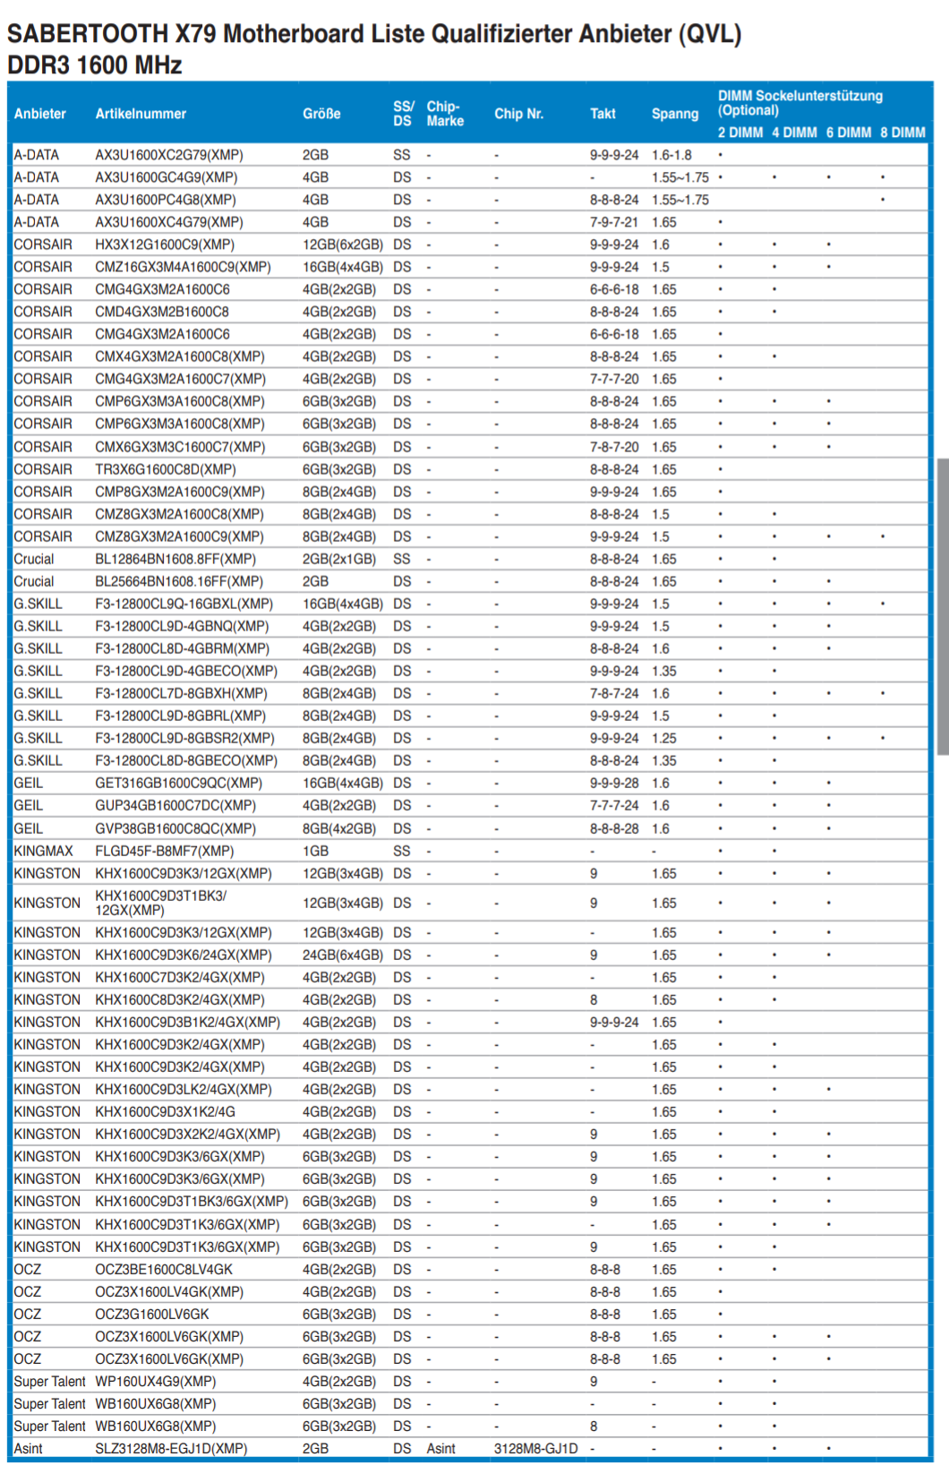Click part number FLGD45F-B8MF7(XMP)

(165, 851)
